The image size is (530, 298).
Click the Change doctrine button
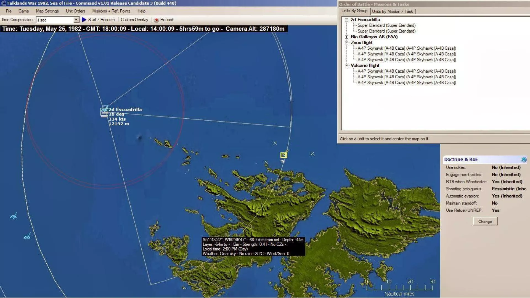pos(485,221)
